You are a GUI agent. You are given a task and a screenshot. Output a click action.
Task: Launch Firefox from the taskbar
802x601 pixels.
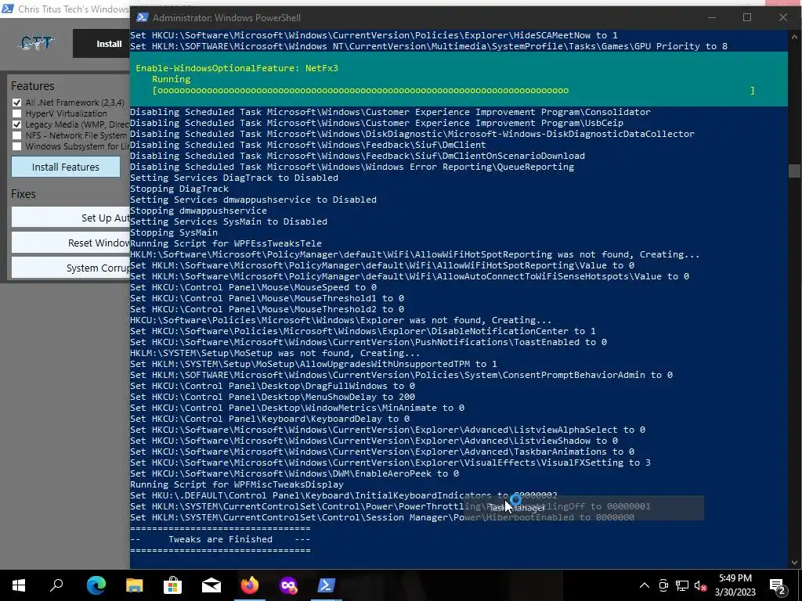pyautogui.click(x=250, y=585)
